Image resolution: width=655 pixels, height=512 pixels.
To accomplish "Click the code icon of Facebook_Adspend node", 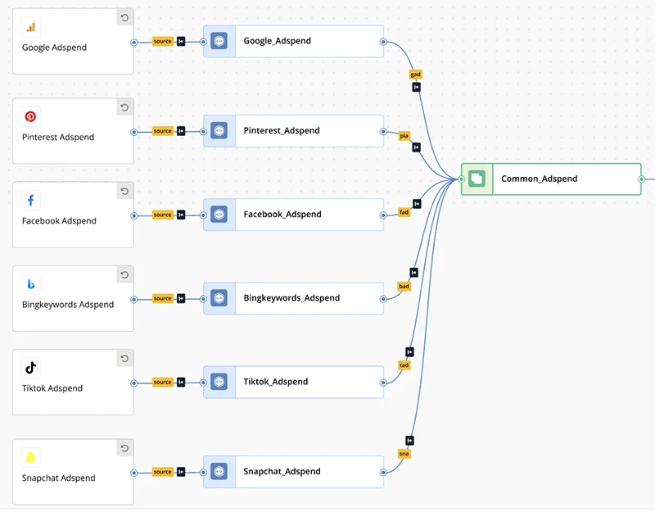I will pos(219,215).
